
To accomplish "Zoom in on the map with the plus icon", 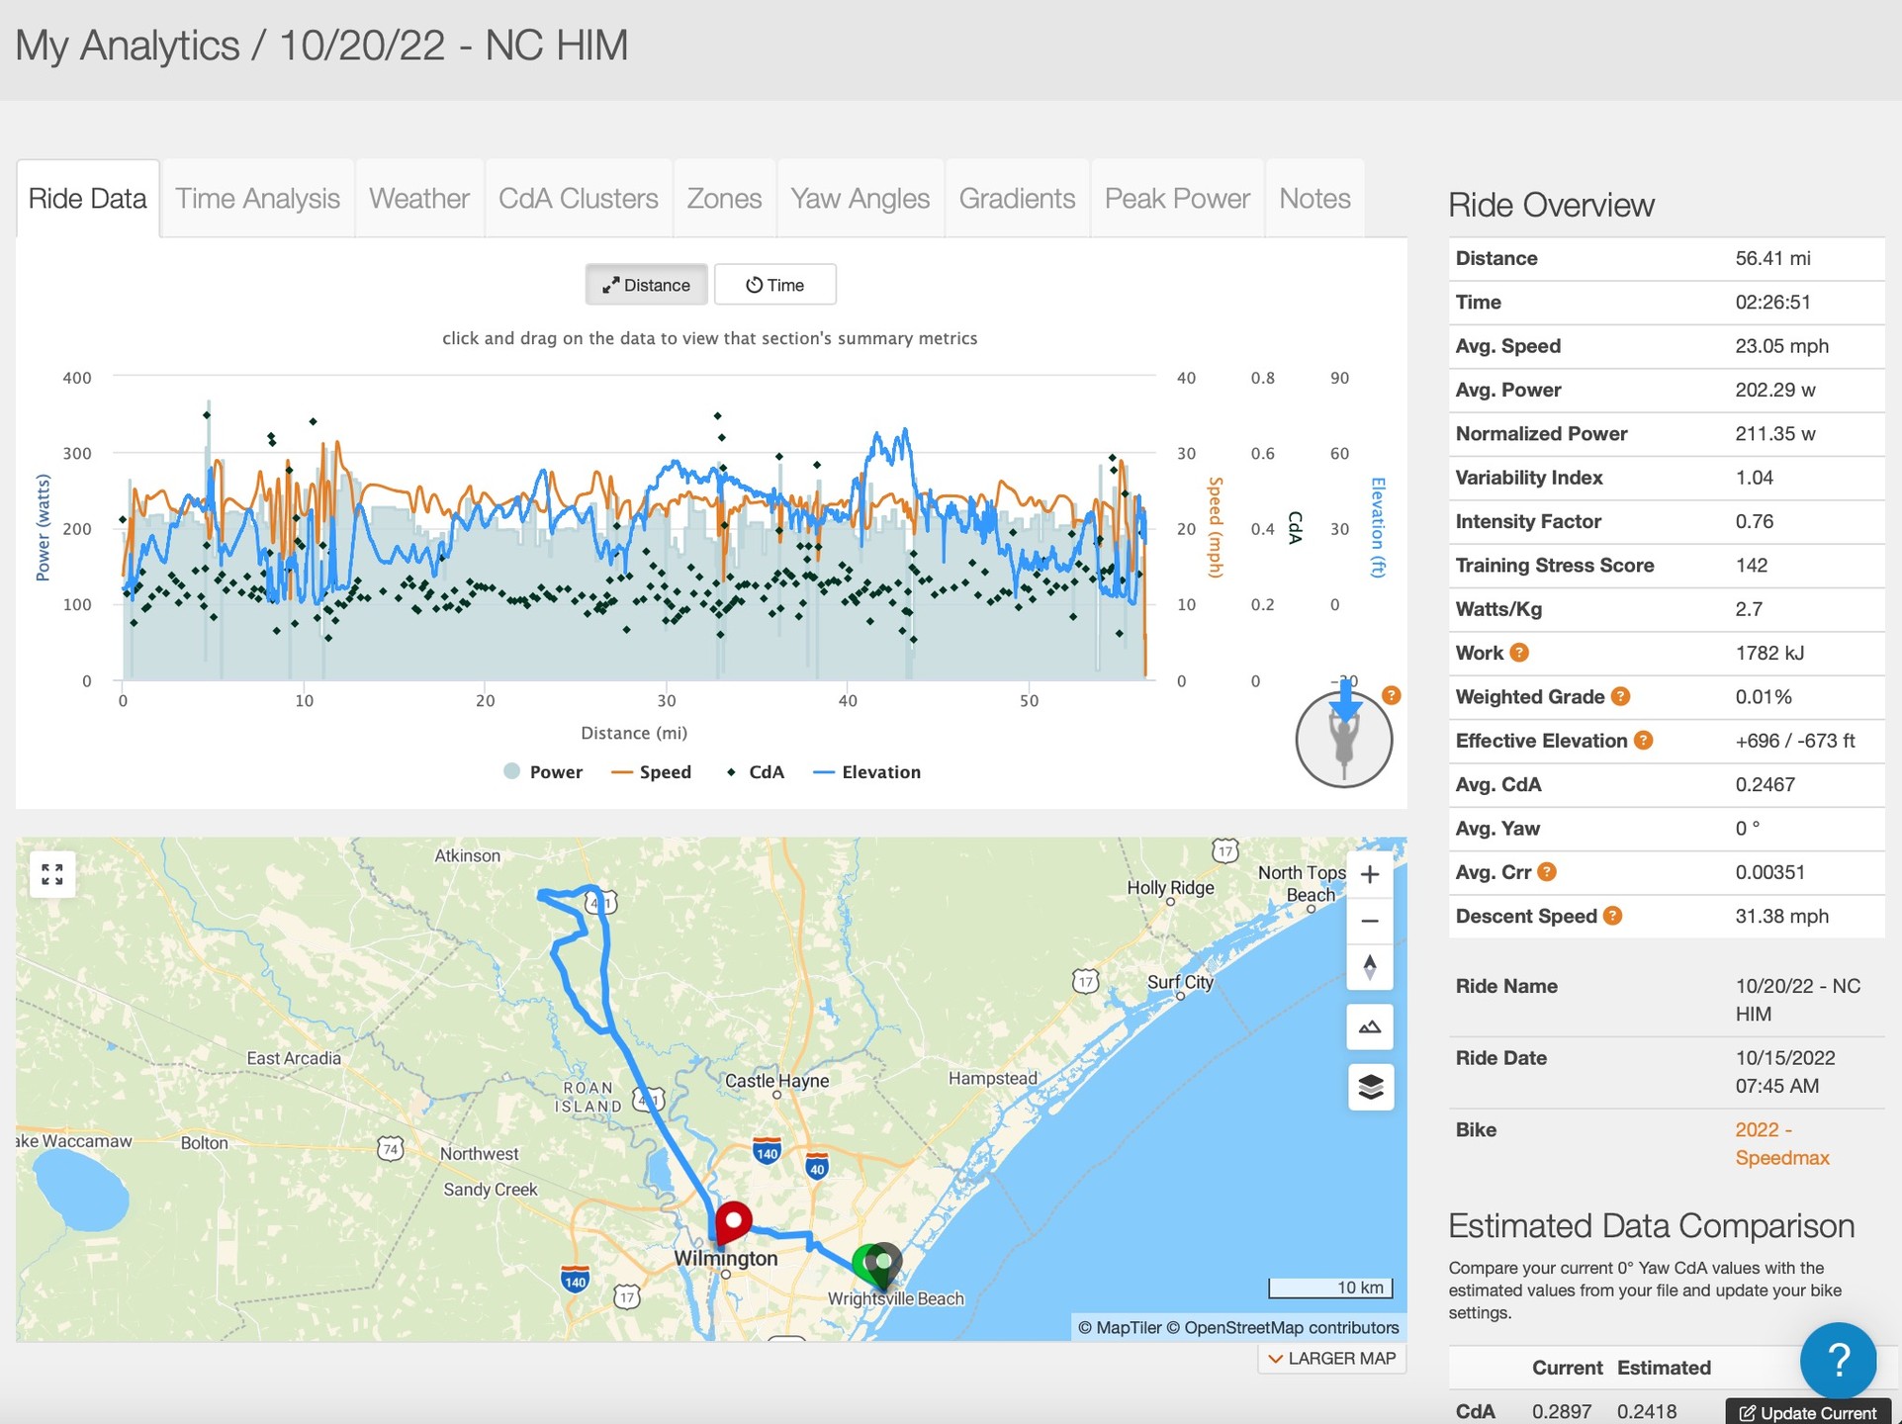I will (x=1370, y=874).
